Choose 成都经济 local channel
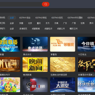Screen dimensions: 95x95 click(x=48, y=29)
